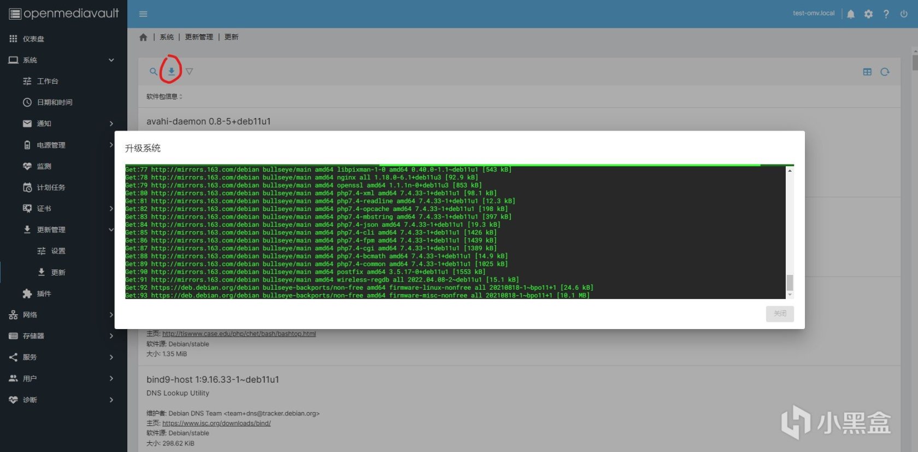Go to home via breadcrumb icon

tap(143, 37)
